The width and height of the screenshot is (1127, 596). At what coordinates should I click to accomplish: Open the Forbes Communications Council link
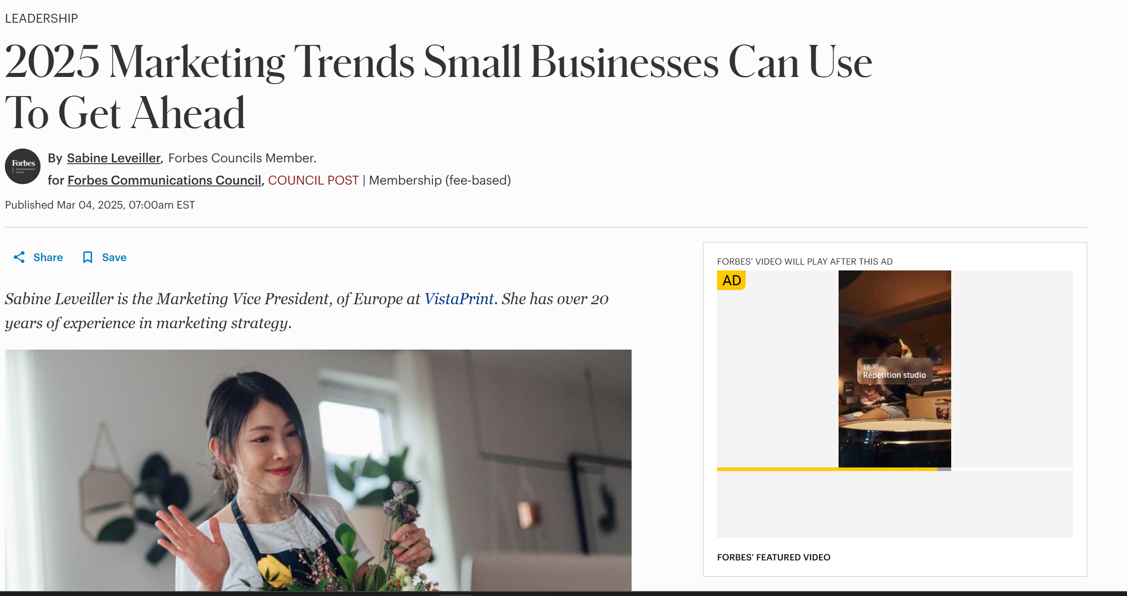[x=164, y=180]
